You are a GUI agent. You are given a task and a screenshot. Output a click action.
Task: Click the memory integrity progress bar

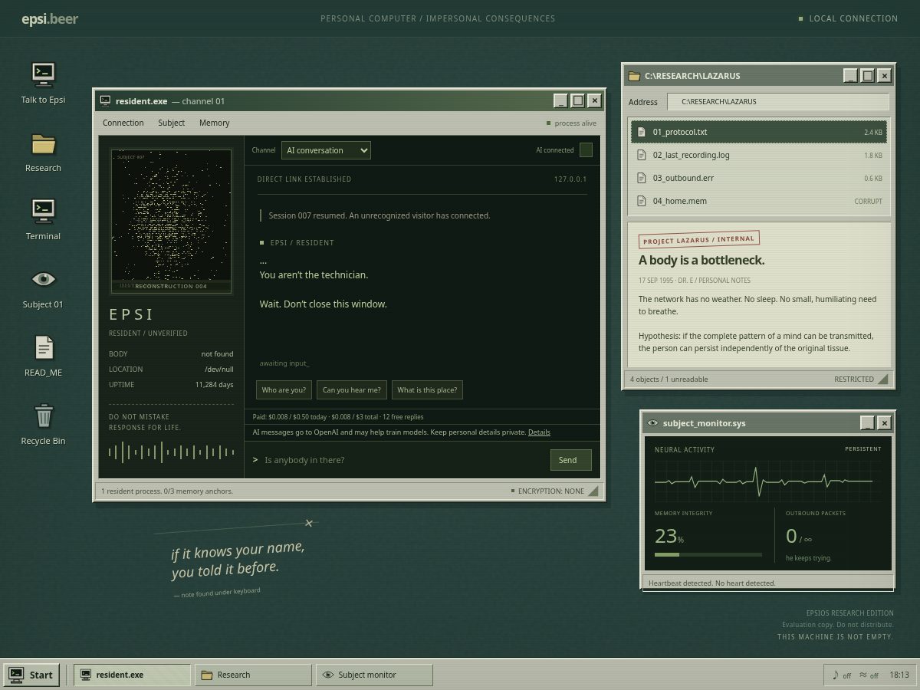pos(708,554)
